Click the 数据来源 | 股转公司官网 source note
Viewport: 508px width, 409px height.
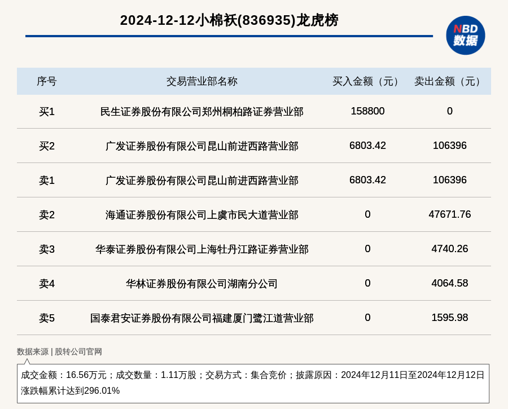(59, 351)
